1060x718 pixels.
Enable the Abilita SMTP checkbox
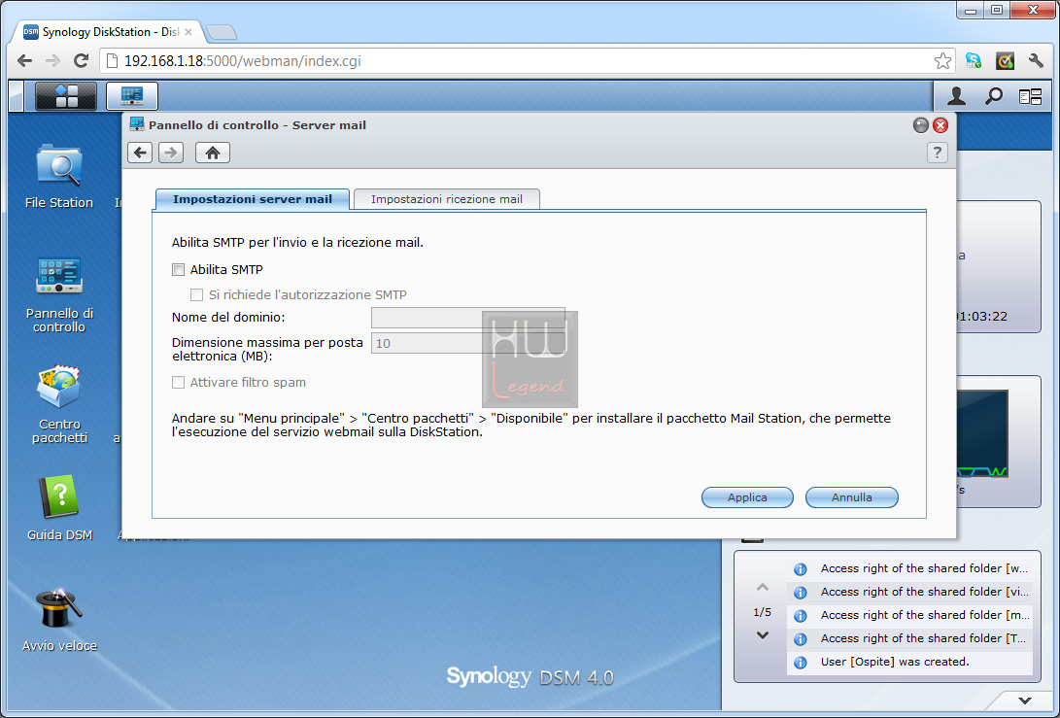pyautogui.click(x=179, y=270)
